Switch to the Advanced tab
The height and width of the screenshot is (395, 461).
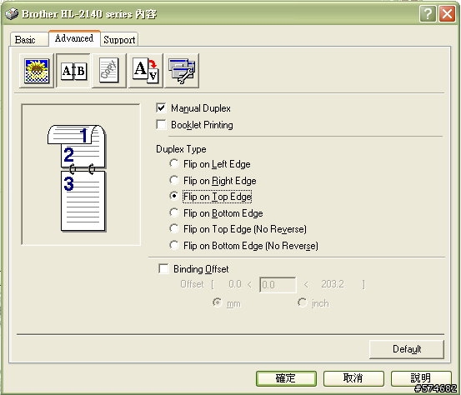click(x=74, y=38)
